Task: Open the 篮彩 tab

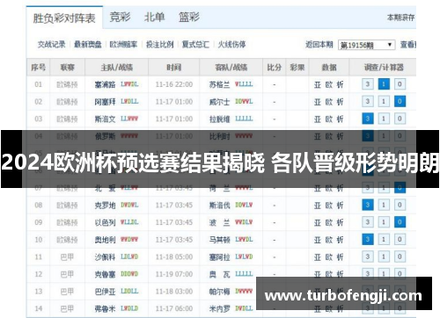Action: (x=189, y=17)
